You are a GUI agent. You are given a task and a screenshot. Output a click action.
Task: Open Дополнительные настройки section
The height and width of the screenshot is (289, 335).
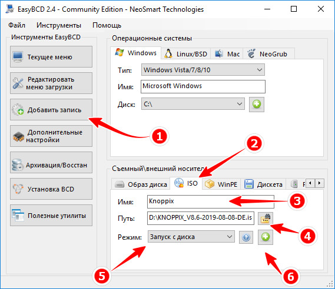pos(51,136)
